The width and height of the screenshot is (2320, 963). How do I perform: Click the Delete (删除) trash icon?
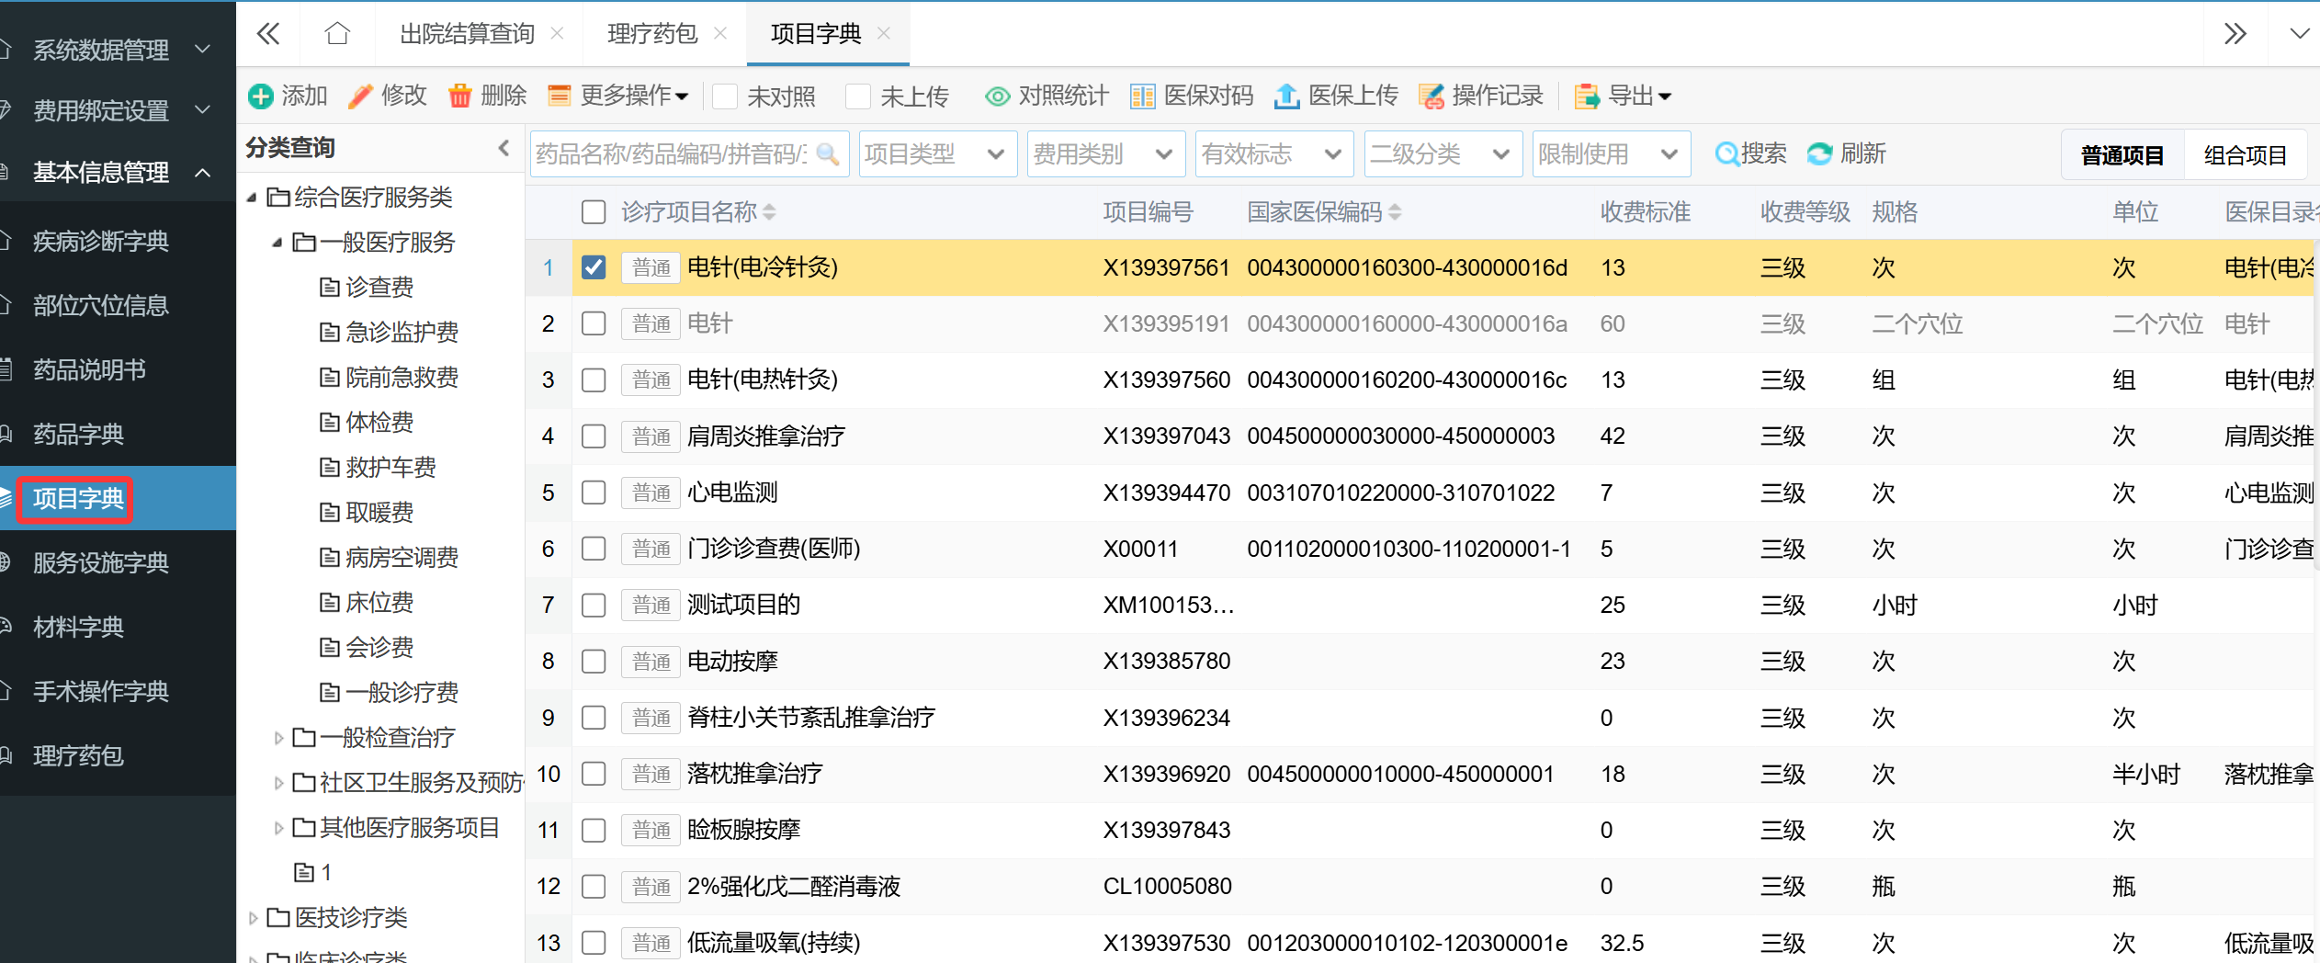point(459,96)
